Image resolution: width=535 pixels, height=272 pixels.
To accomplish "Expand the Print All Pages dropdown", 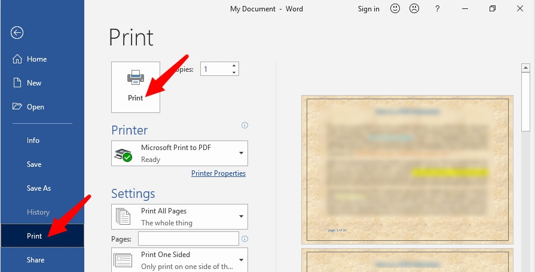I will click(179, 217).
